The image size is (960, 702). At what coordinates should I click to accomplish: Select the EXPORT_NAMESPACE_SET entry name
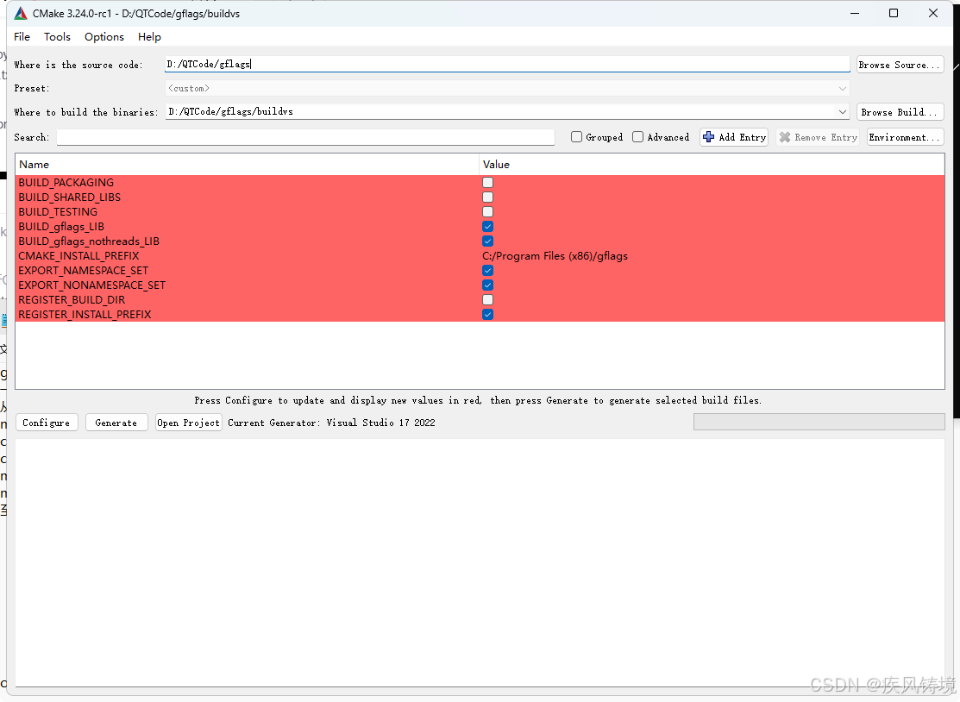(x=84, y=271)
